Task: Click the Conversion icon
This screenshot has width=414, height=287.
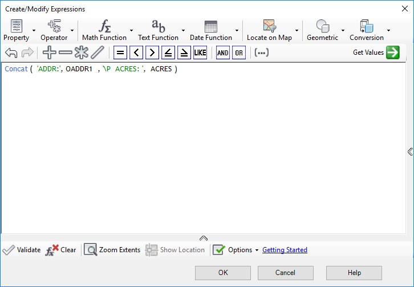Action: coord(367,26)
